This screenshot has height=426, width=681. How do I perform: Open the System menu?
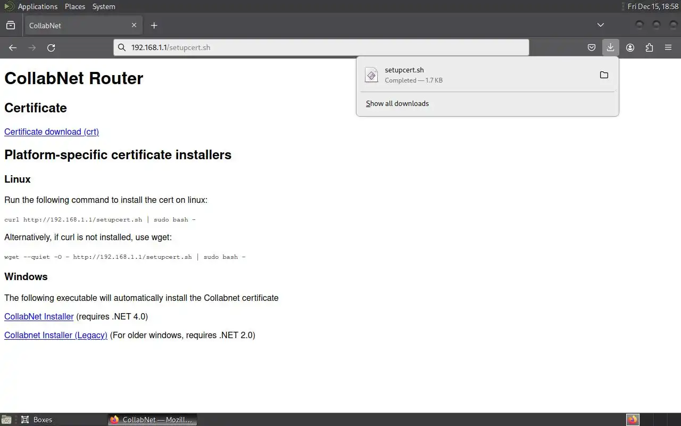tap(104, 6)
